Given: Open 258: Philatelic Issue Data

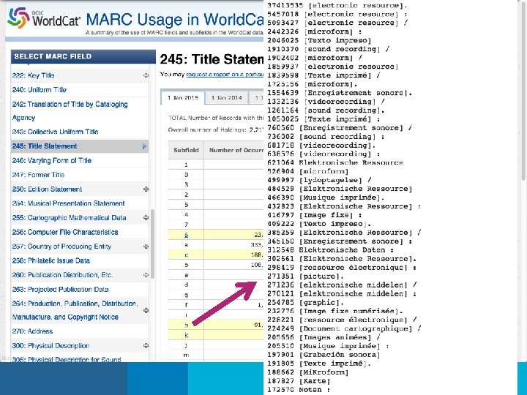Looking at the screenshot, I should pos(51,260).
